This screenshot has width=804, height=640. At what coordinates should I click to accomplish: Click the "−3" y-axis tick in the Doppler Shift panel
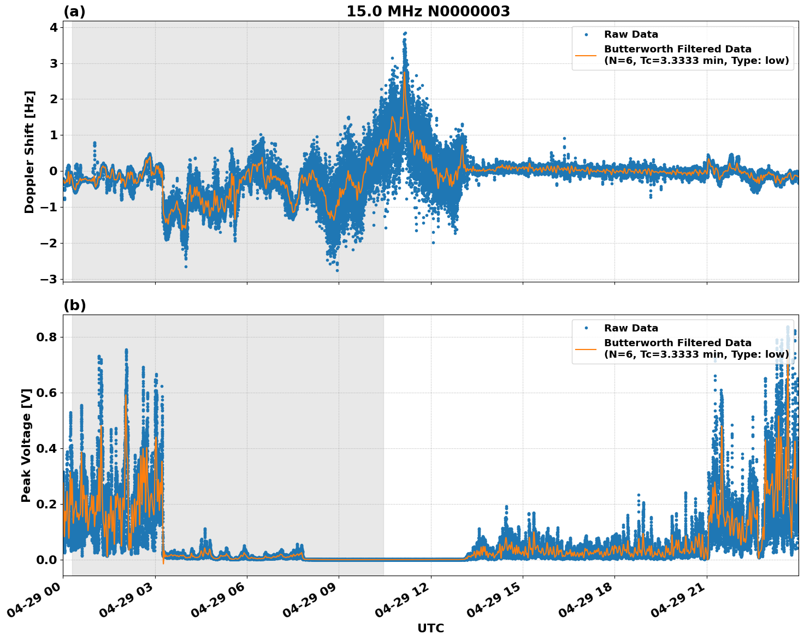pos(48,279)
